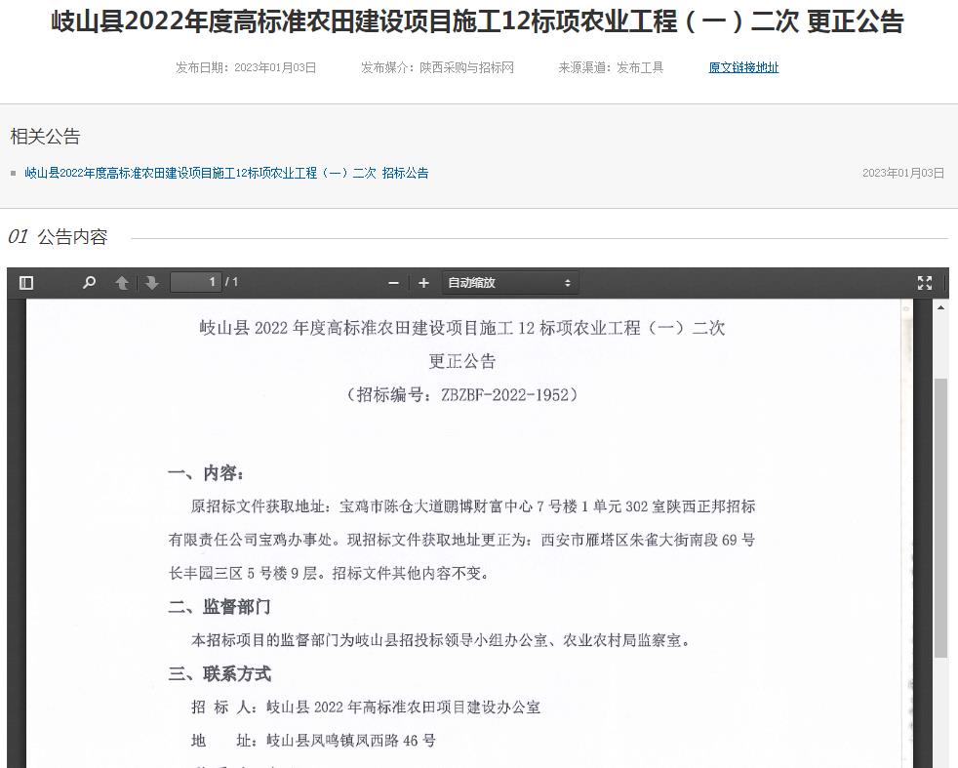Zoom out using the minus button
The image size is (958, 768).
coord(394,283)
